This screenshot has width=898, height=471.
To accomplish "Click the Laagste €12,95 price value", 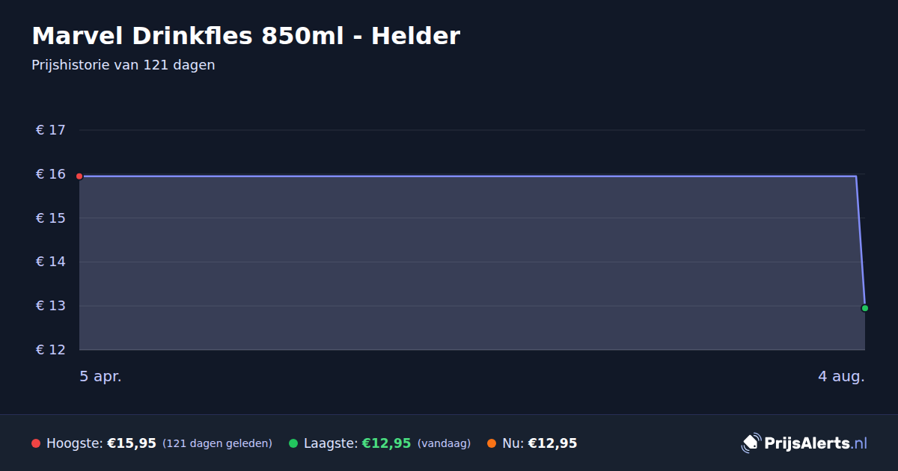I will (x=387, y=443).
